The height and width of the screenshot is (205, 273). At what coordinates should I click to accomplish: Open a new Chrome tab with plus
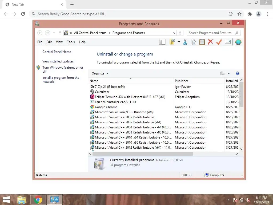coord(72,5)
